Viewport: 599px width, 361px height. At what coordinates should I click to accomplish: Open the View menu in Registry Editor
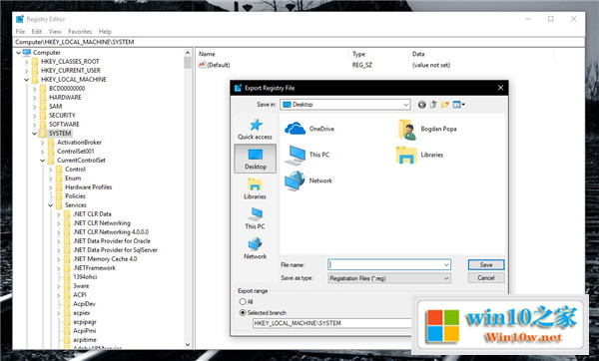[x=55, y=32]
